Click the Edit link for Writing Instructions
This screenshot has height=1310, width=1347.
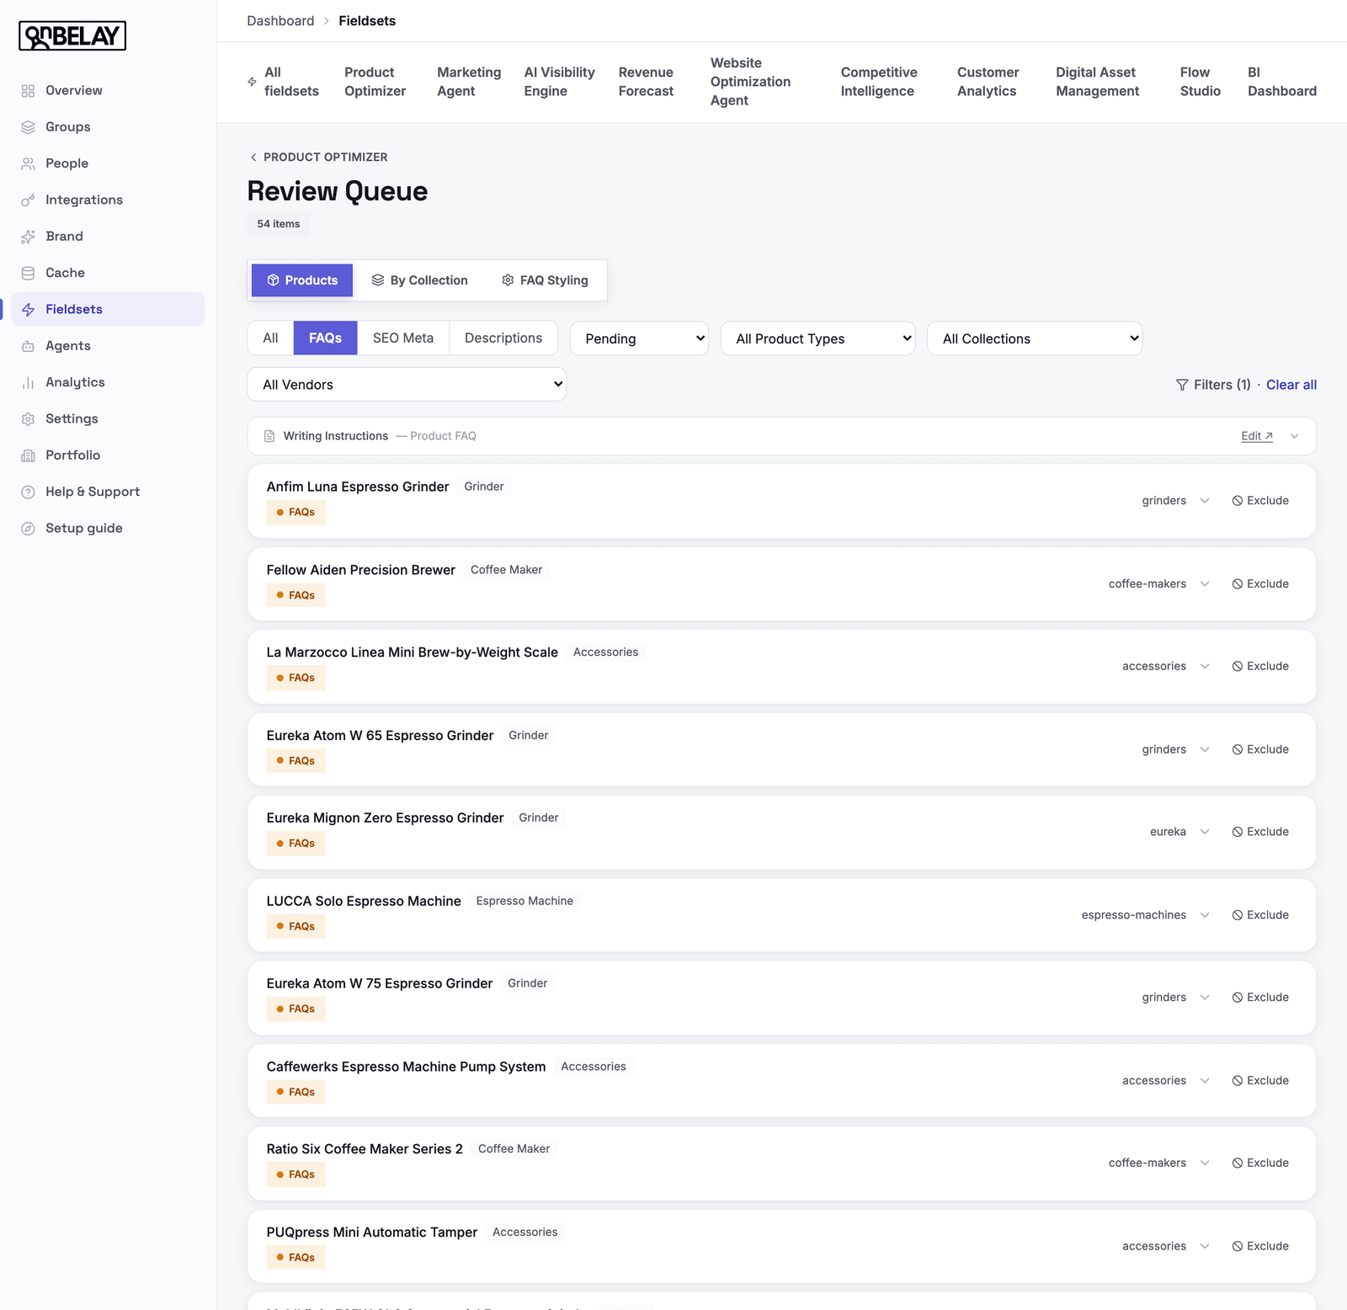tap(1257, 436)
